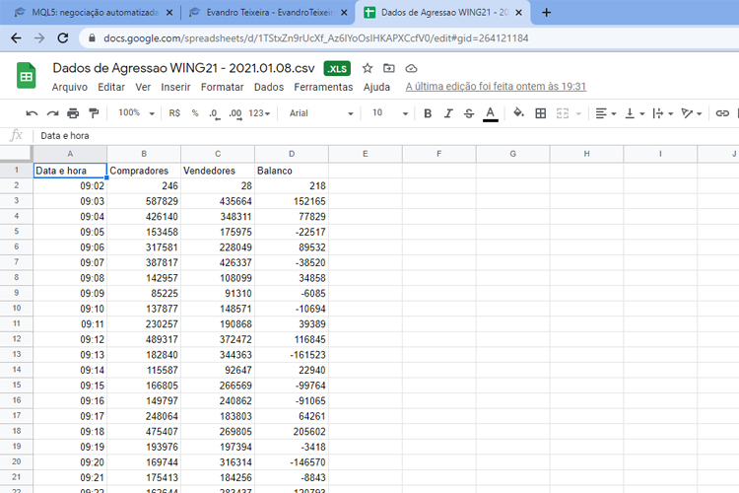Open the Borders tool
Image resolution: width=739 pixels, height=493 pixels.
pyautogui.click(x=541, y=113)
